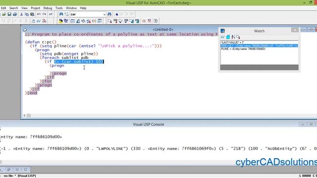Open a file using the toolbar folder icon

pyautogui.click(x=4, y=14)
